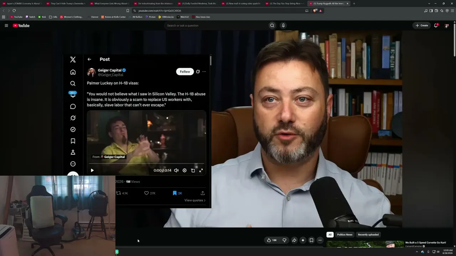Open the bills bookmark folder
Screen dimensions: 456x256
click(53, 17)
